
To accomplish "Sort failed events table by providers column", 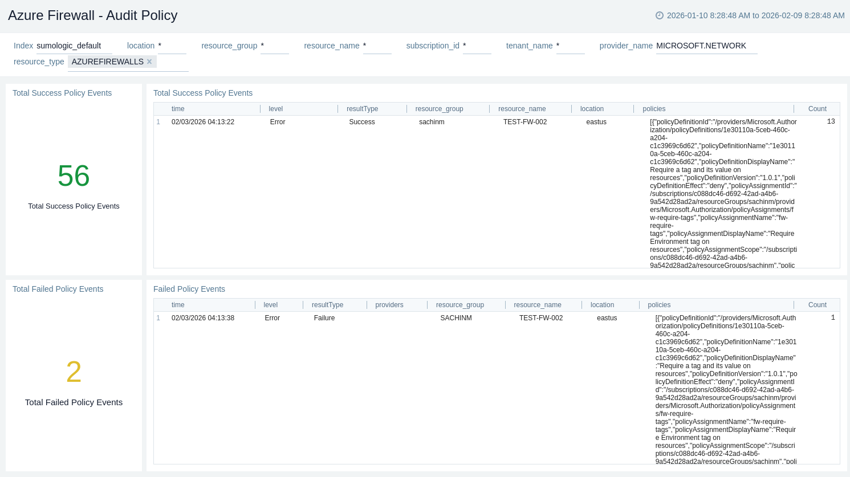I will pos(389,305).
